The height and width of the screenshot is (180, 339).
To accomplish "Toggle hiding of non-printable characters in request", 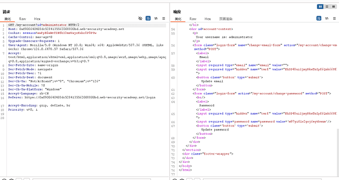I will pos(141,18).
